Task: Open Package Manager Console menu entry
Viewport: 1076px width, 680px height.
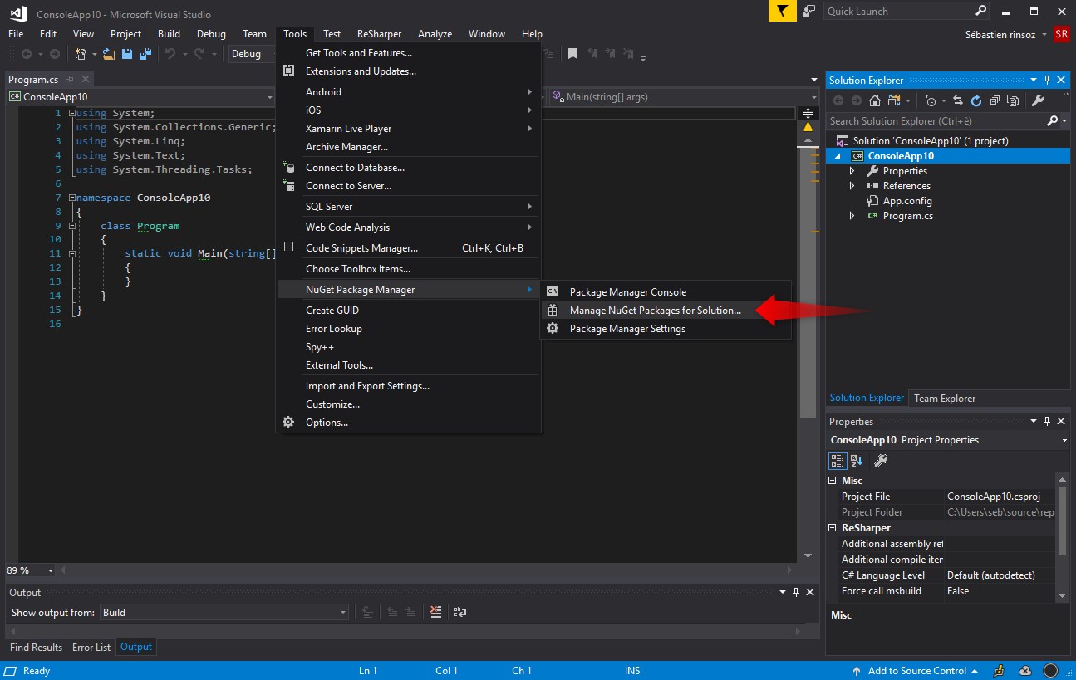Action: pos(627,292)
